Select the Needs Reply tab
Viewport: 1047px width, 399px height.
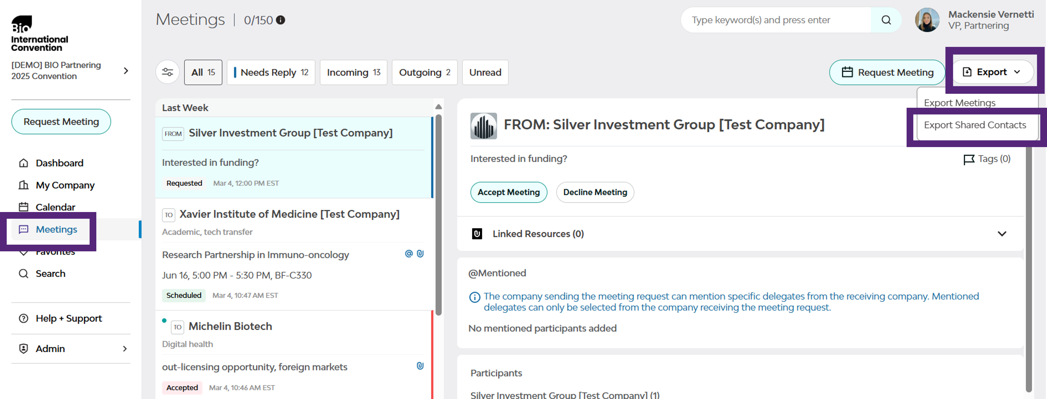[x=271, y=72]
